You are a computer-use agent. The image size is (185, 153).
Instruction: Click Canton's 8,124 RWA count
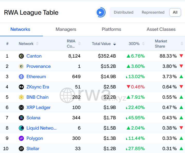[74, 56]
